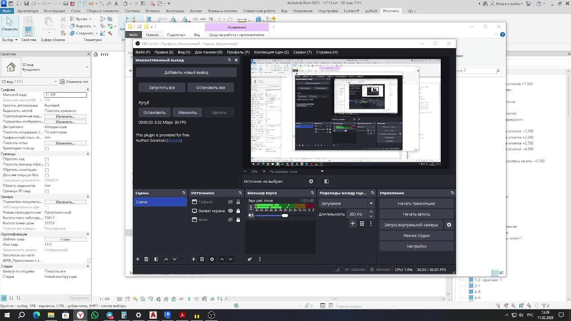Viewport: 571px width, 321px height.
Task: Collapse the Камера properties section
Action: (87, 197)
